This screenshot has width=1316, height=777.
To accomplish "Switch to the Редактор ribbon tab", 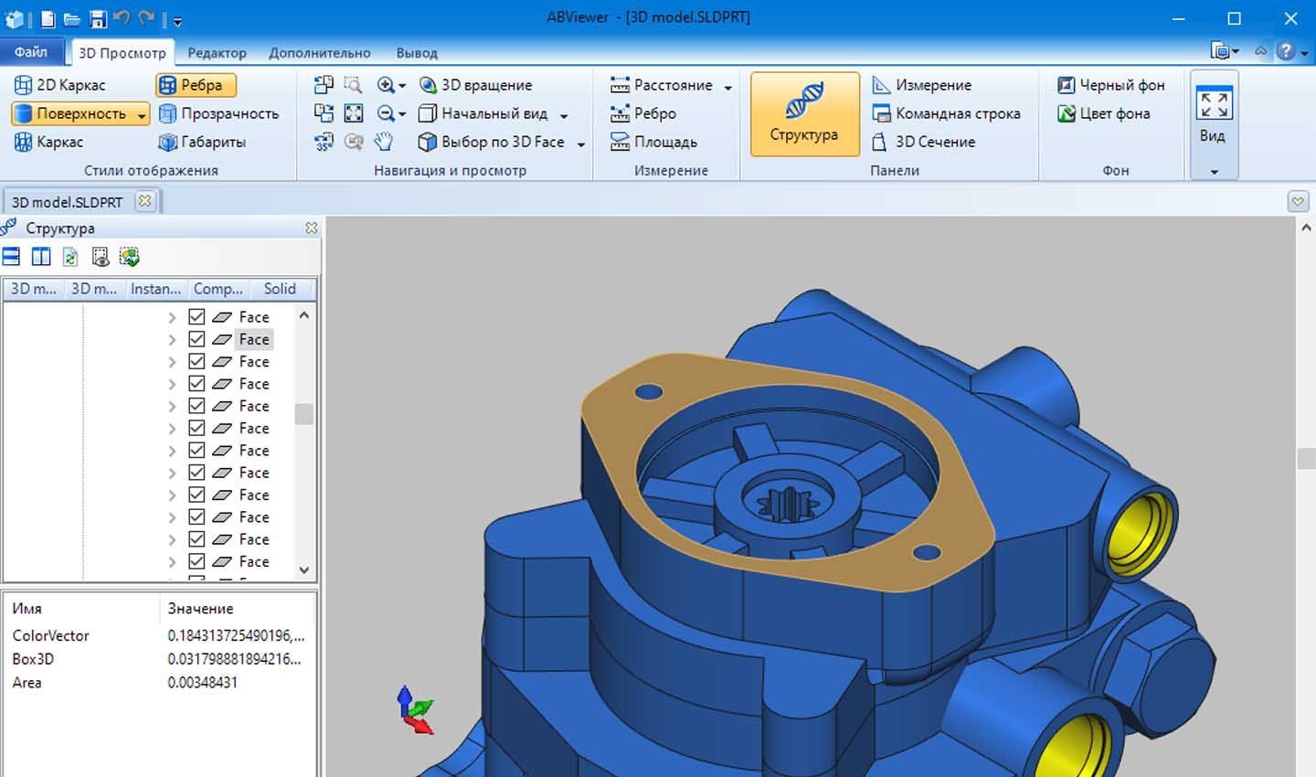I will [x=217, y=53].
